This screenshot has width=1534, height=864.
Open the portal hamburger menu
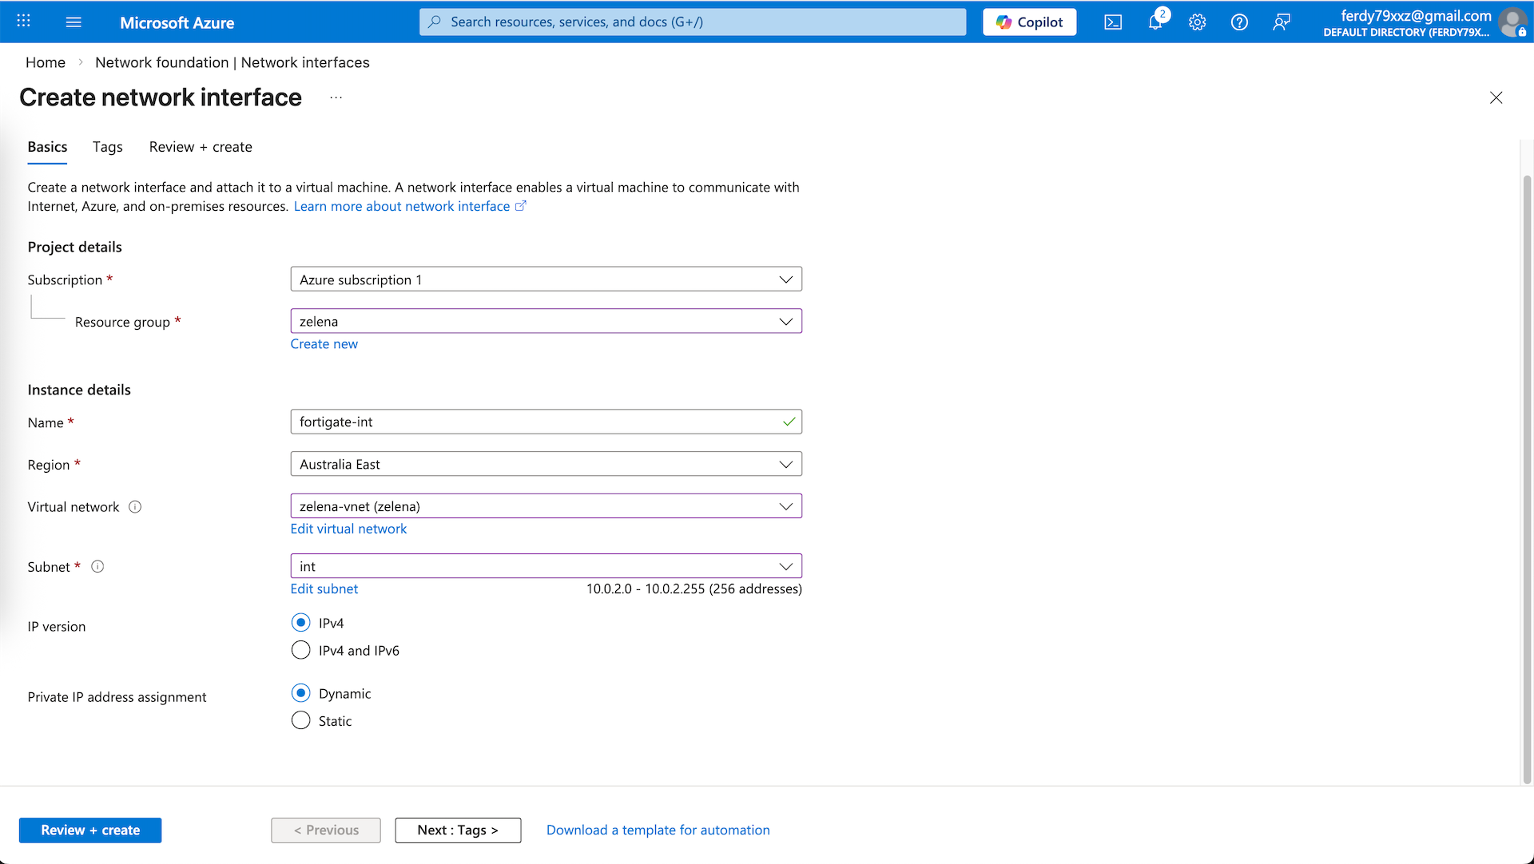(x=74, y=22)
